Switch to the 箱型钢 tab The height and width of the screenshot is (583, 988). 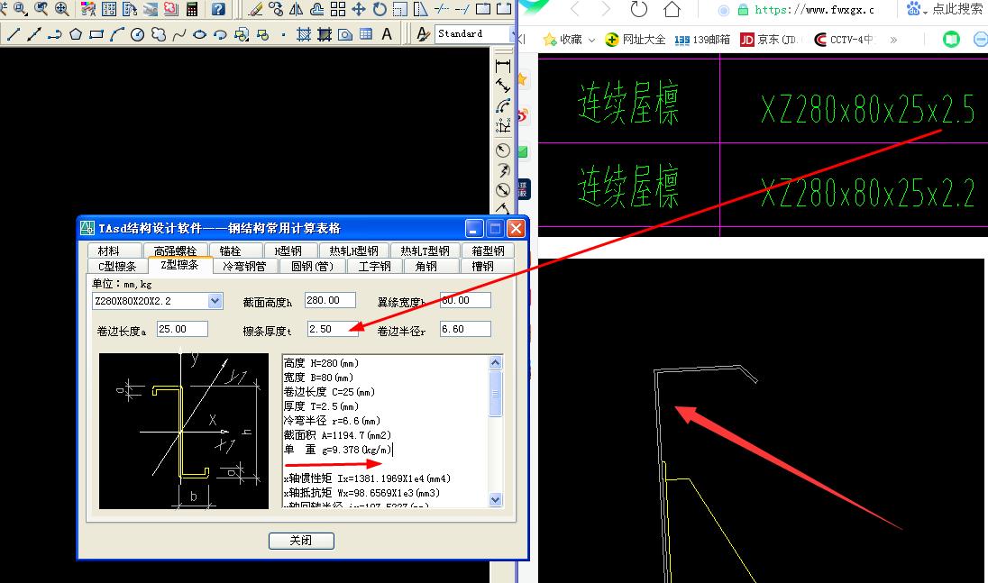[488, 251]
